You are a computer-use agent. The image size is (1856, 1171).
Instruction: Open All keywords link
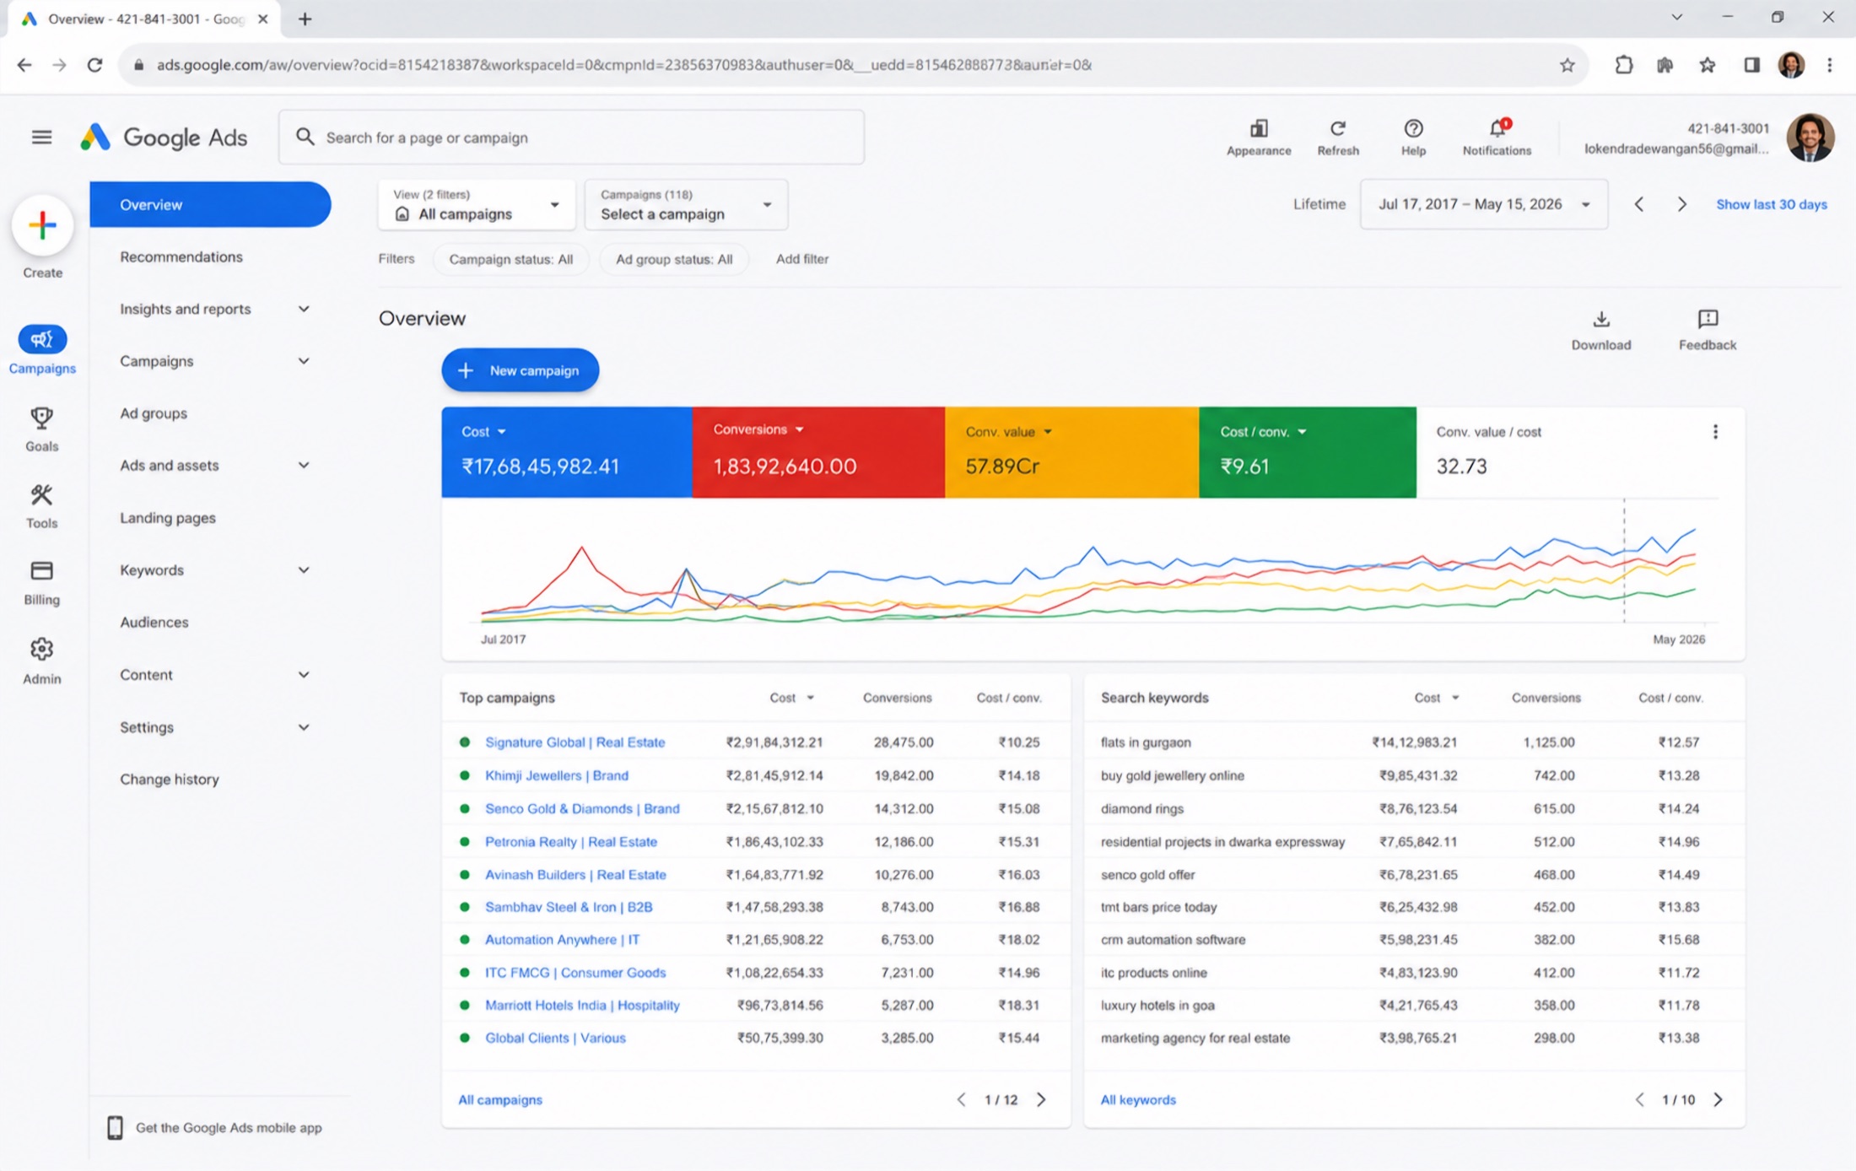pyautogui.click(x=1138, y=1099)
